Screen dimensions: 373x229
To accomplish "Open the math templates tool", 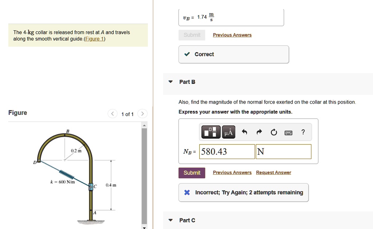I will tap(211, 132).
